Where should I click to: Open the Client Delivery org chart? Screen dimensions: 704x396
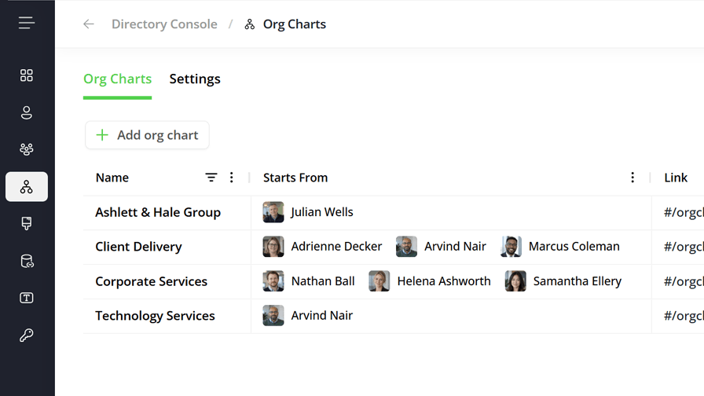point(138,247)
